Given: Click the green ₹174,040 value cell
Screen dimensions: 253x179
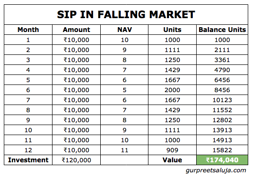Looking at the screenshot, I should pyautogui.click(x=222, y=160).
